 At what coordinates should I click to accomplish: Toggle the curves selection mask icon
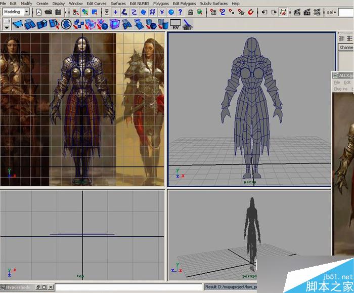[x=134, y=12]
